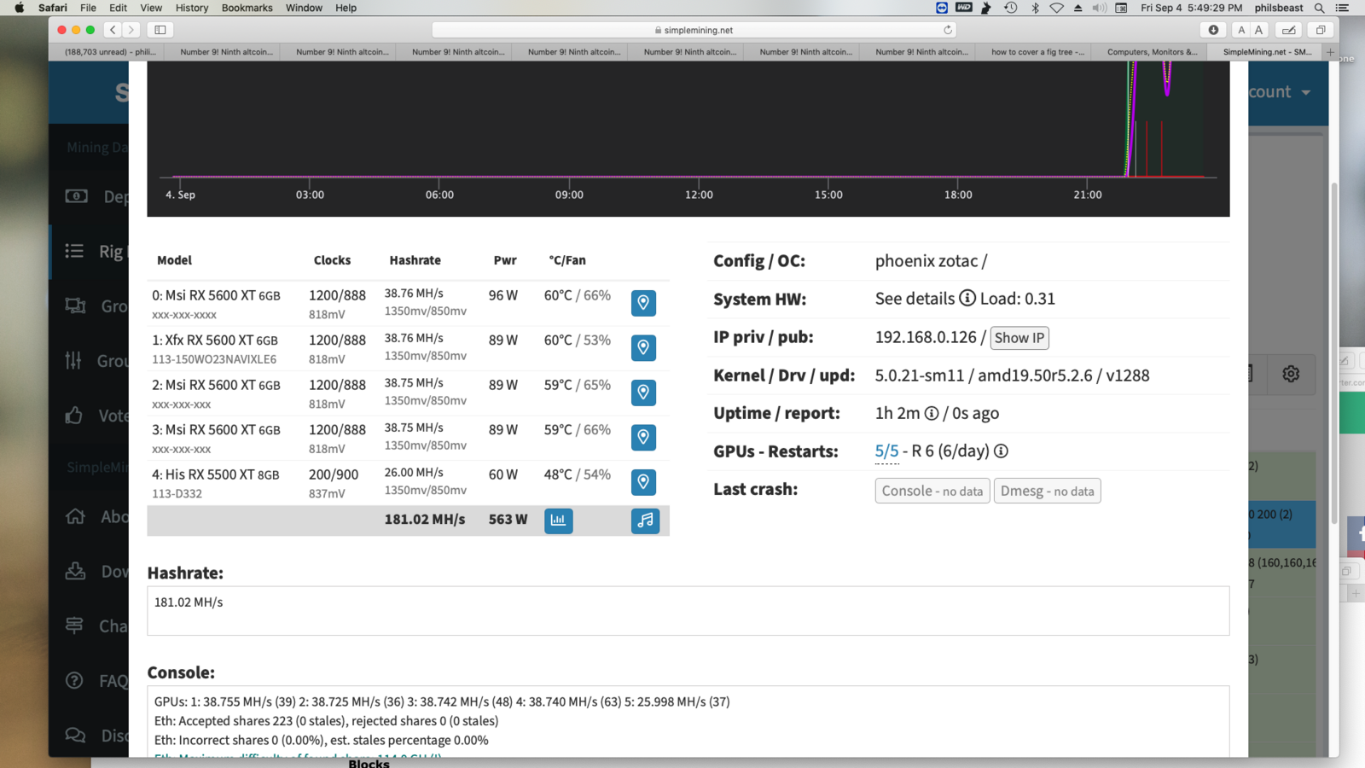Open the Edit menu

click(x=119, y=8)
